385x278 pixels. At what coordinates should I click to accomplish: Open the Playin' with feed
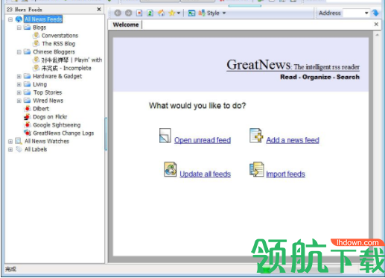coord(71,60)
